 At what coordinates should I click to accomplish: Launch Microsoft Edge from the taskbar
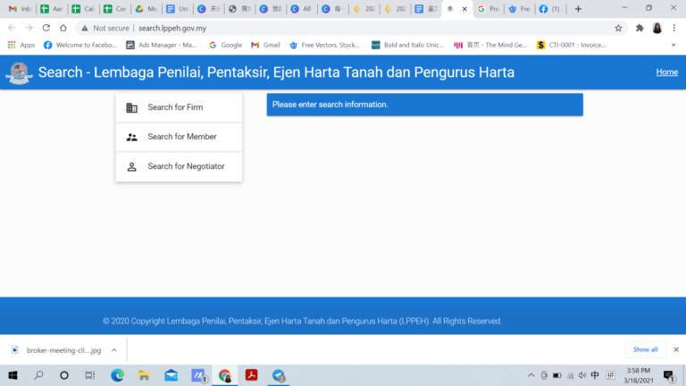tap(117, 375)
